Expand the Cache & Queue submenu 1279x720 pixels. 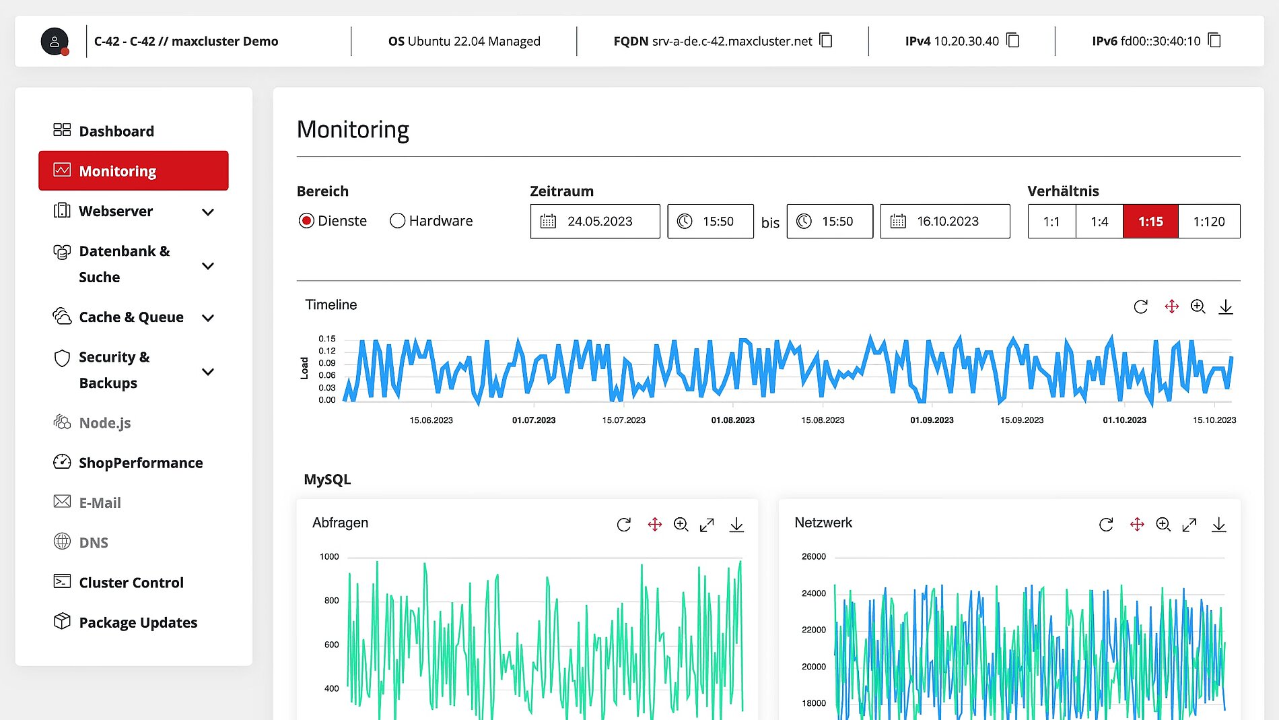[x=208, y=318]
